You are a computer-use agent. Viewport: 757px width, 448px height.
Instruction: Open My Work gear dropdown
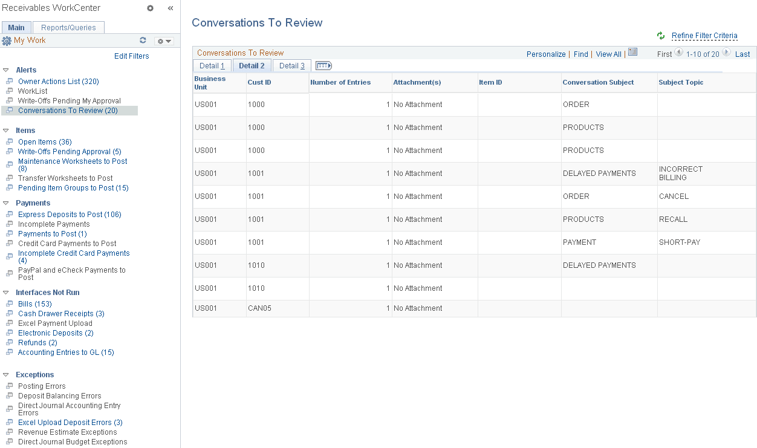tap(164, 41)
